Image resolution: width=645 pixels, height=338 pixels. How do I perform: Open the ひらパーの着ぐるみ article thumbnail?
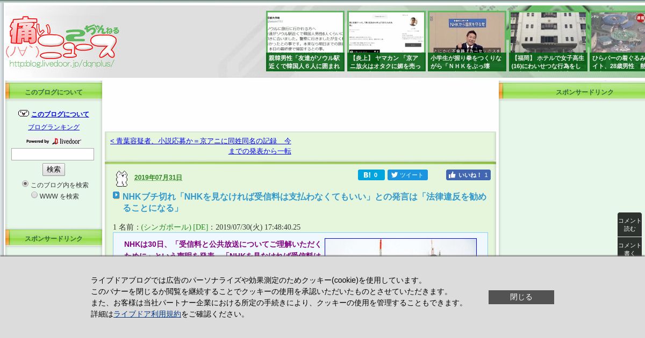[618, 41]
